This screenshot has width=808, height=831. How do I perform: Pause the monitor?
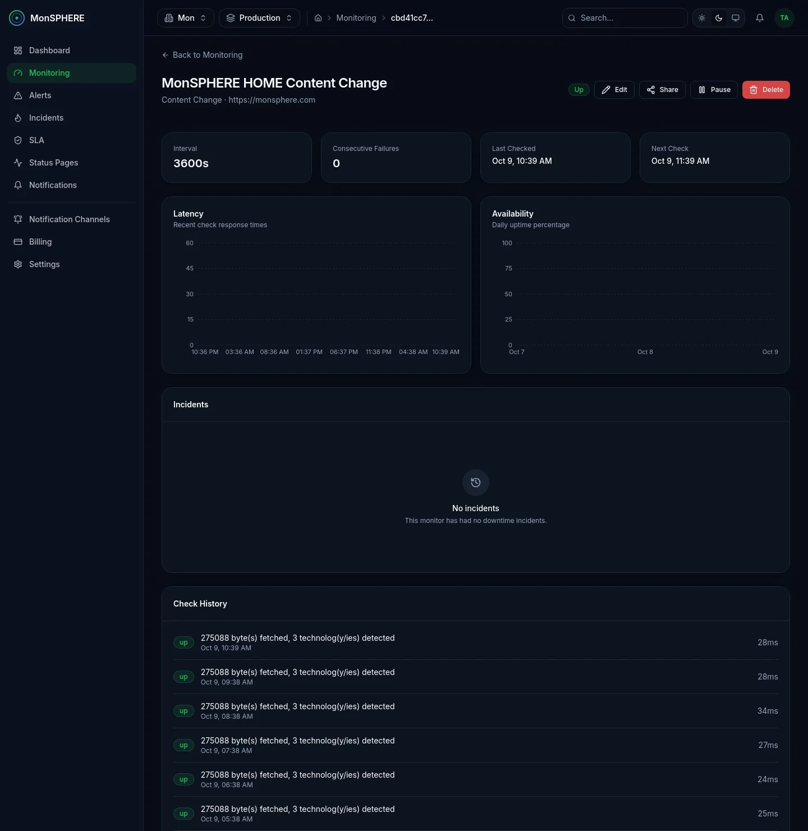click(714, 90)
